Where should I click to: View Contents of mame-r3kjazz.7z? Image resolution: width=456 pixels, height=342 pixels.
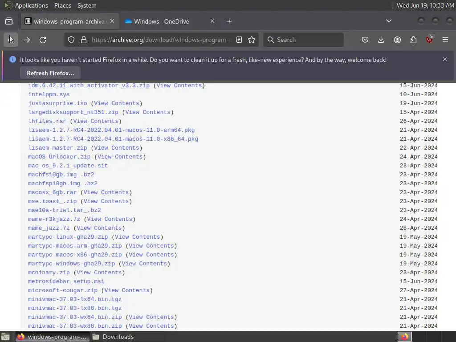(110, 219)
